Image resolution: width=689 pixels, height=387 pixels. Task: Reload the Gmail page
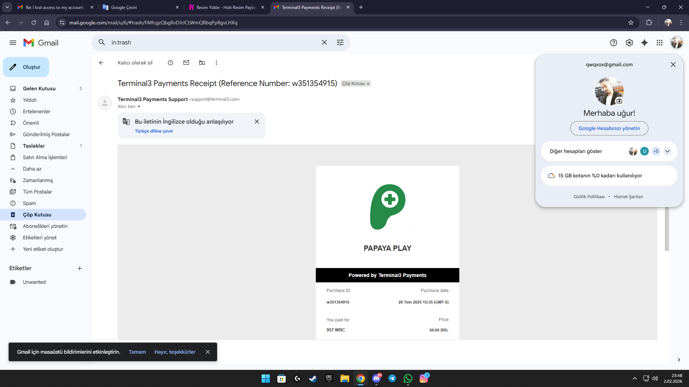click(x=34, y=23)
